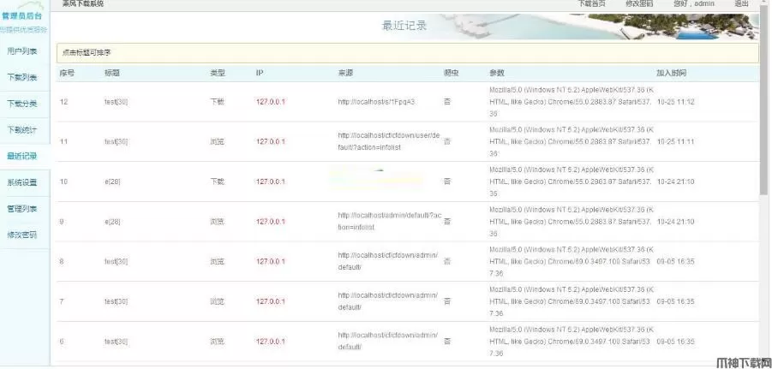Click the 127.0.0.1 IP in row 12
This screenshot has height=369, width=772.
pyautogui.click(x=270, y=102)
